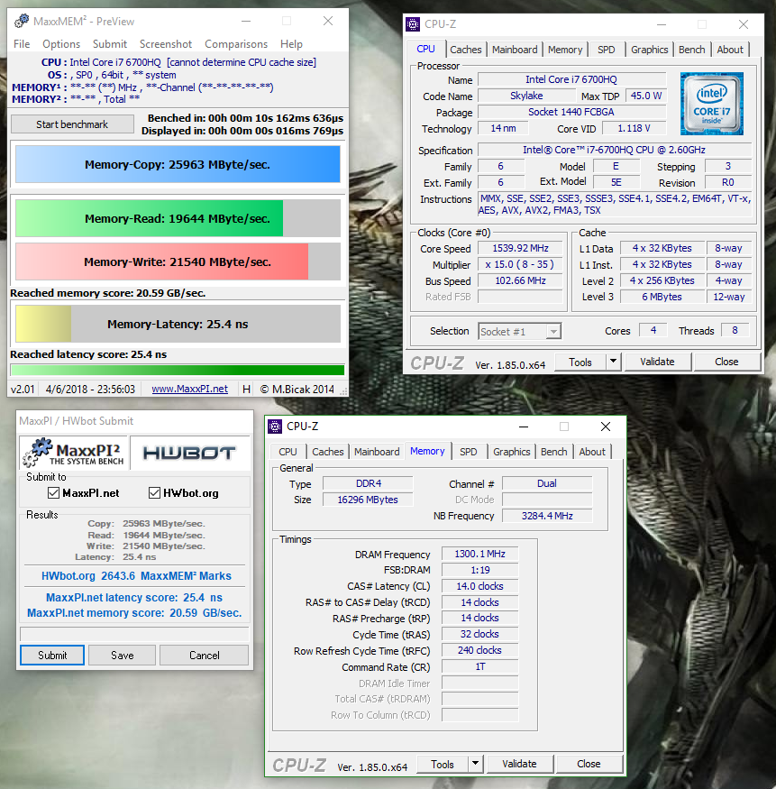Select the CPU tab in top CPU-Z window
Screen dimensions: 776x789
coord(425,49)
